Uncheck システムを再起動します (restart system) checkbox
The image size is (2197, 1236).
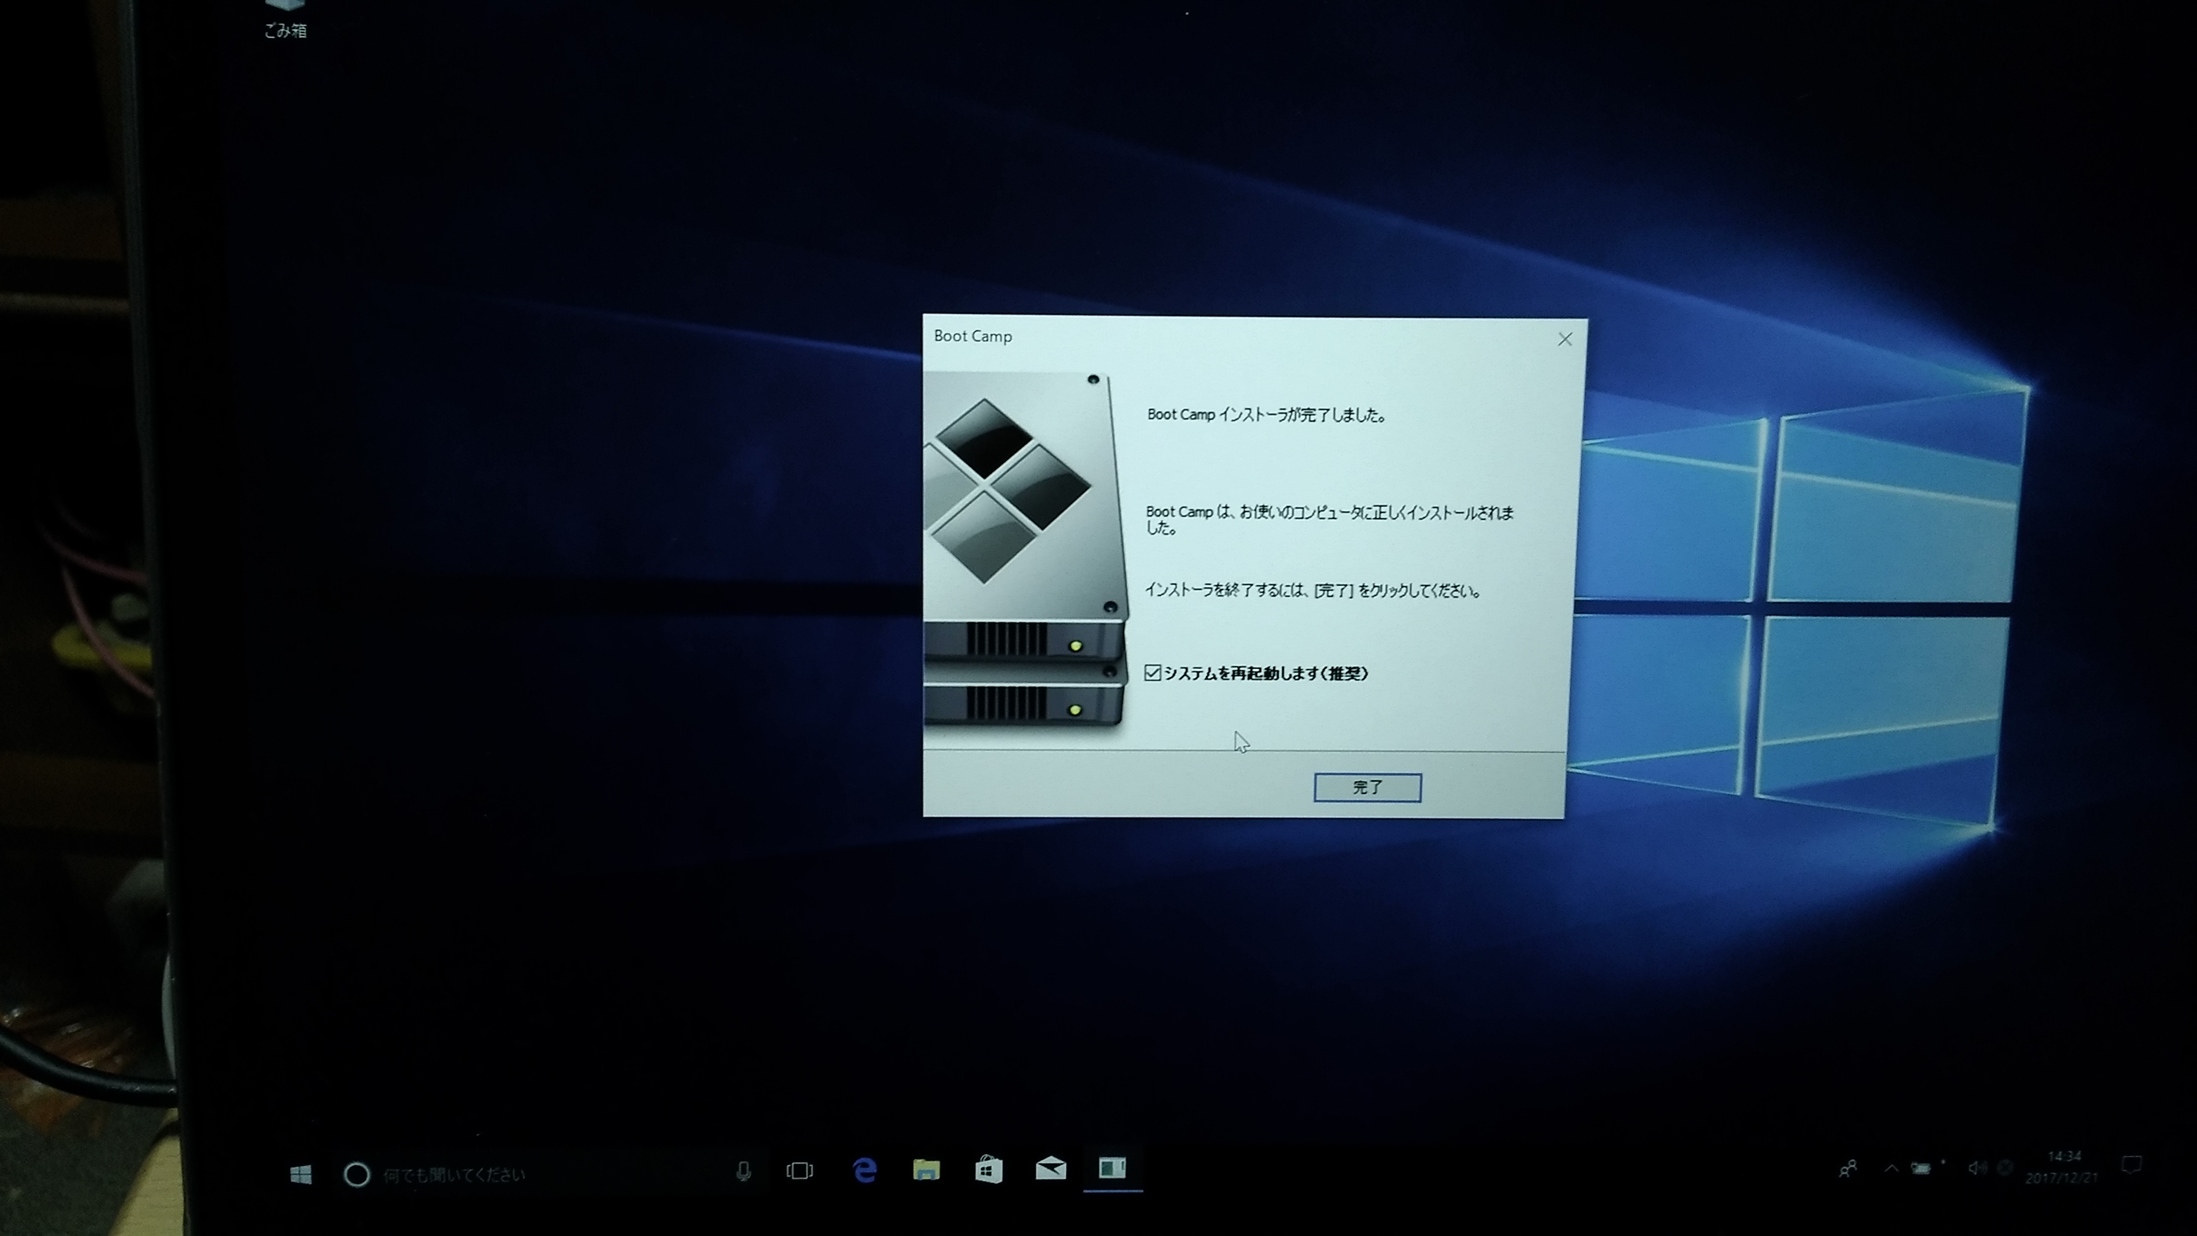1153,673
